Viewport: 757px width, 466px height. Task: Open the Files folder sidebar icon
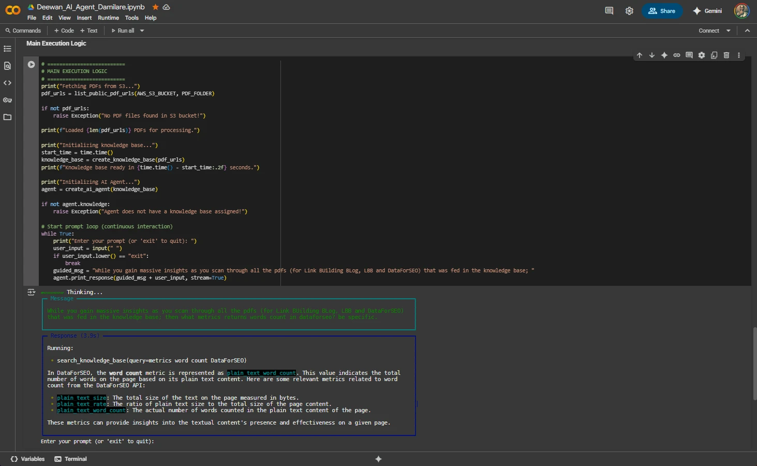pos(7,117)
